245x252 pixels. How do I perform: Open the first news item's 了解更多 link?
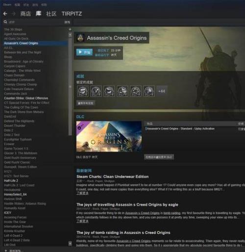coord(82,193)
